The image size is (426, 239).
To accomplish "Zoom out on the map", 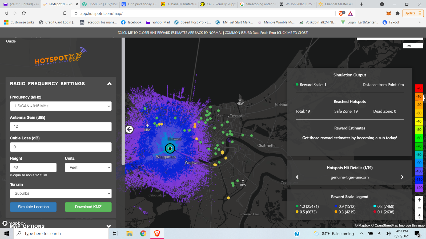I will pos(419,208).
